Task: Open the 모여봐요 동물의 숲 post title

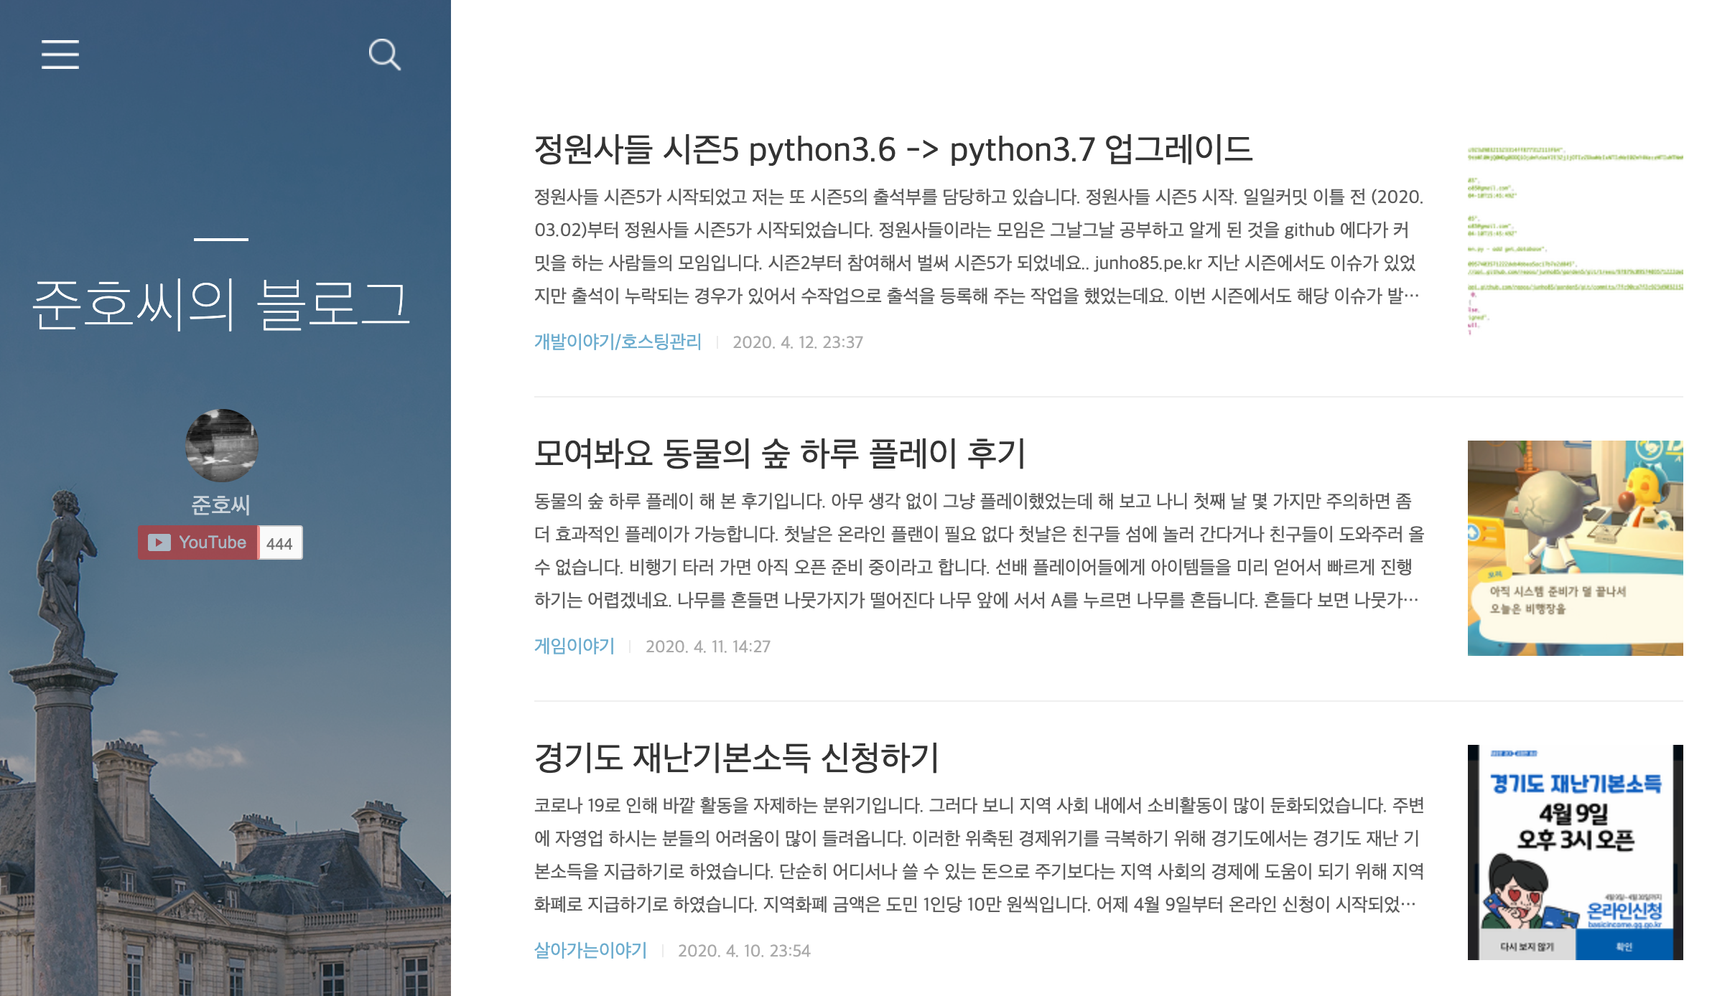Action: click(x=779, y=454)
